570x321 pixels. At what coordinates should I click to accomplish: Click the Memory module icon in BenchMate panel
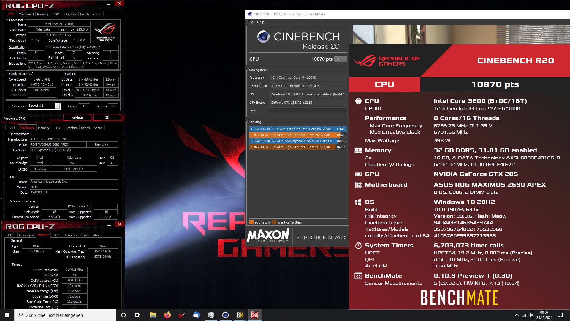point(358,150)
